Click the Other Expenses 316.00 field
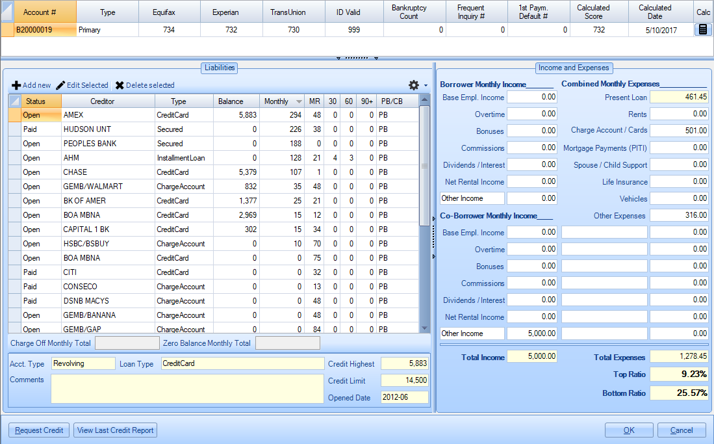 click(x=679, y=215)
